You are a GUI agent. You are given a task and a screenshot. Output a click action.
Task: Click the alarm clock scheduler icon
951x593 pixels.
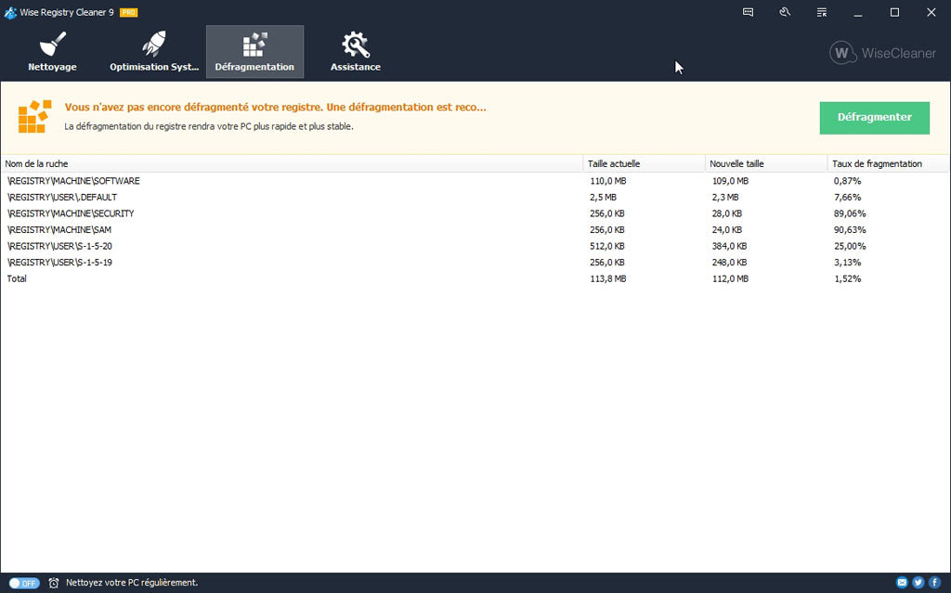(54, 583)
